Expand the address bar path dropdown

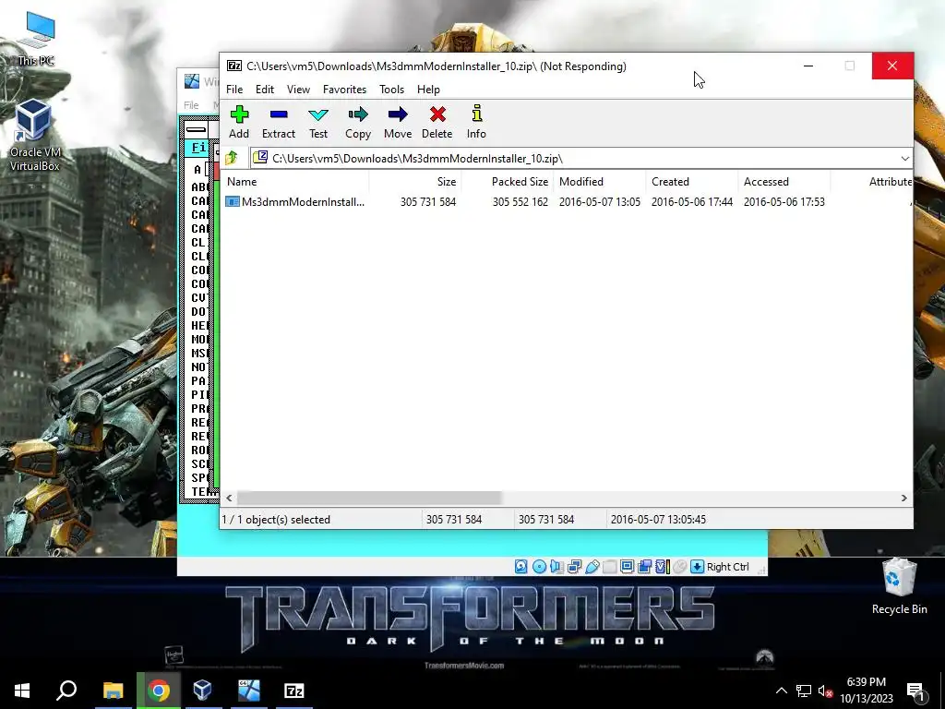coord(904,159)
